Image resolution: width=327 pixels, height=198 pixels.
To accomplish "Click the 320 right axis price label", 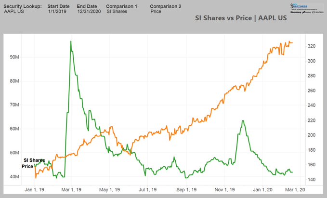I will (312, 46).
